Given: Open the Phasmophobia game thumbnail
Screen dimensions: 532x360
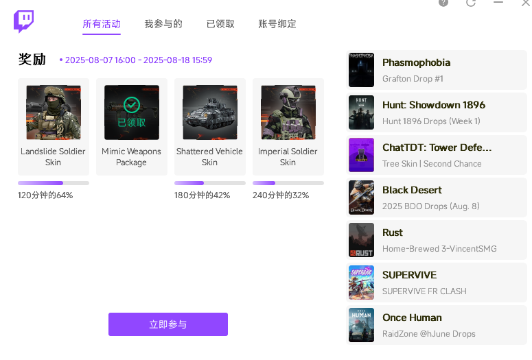Looking at the screenshot, I should click(x=361, y=70).
